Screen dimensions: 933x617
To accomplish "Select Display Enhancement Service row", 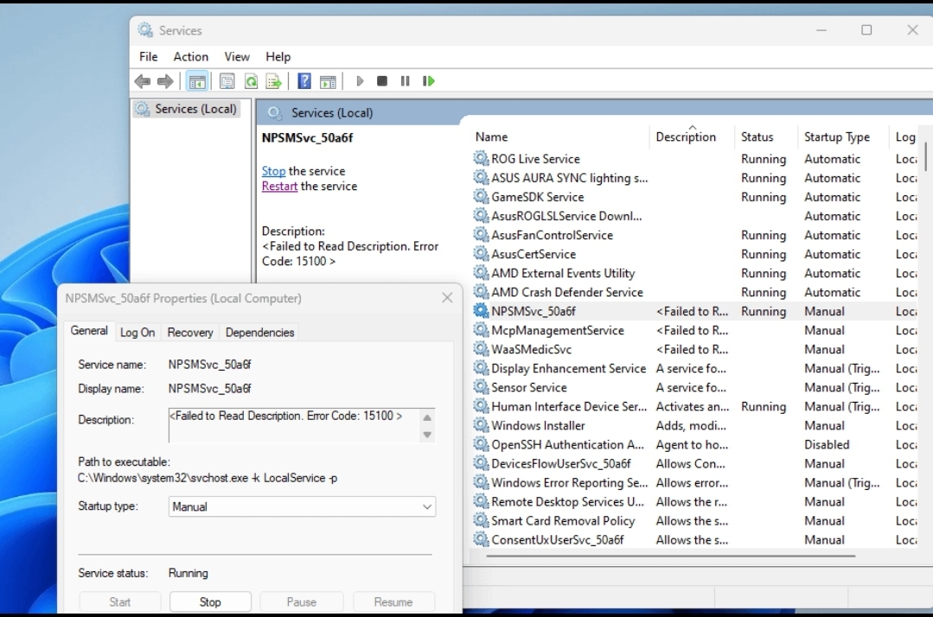I will (x=695, y=368).
